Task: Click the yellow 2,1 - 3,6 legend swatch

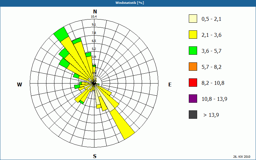Action: pyautogui.click(x=193, y=35)
